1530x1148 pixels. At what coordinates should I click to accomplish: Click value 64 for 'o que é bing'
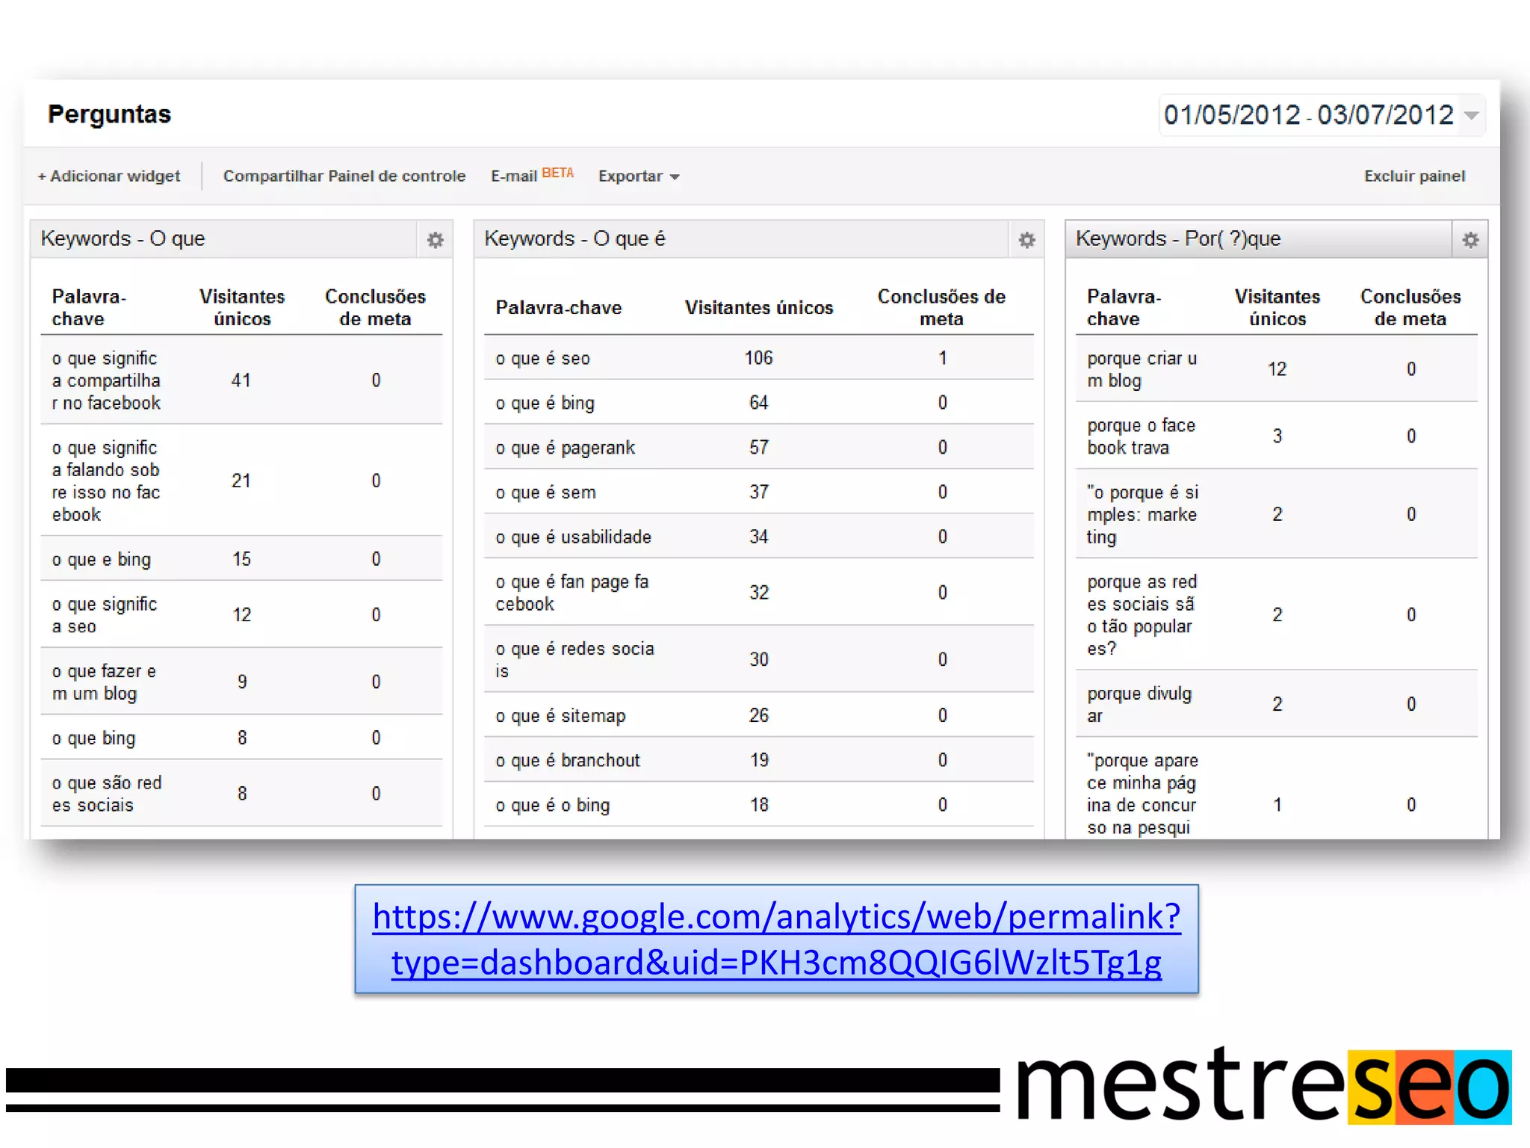(x=758, y=403)
